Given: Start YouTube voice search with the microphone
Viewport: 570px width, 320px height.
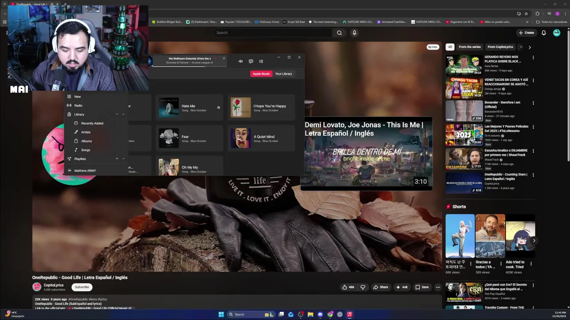Looking at the screenshot, I should 354,32.
